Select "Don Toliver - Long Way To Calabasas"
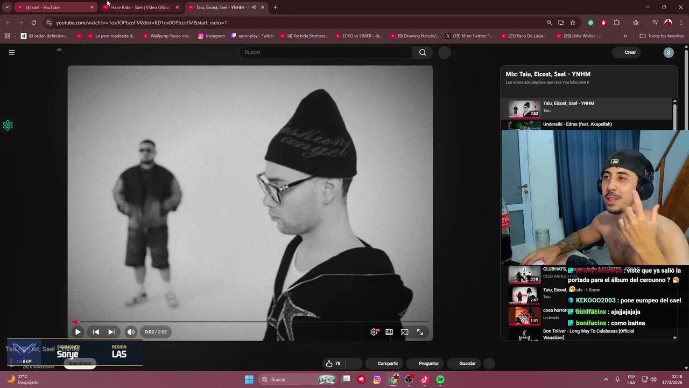 pos(587,334)
